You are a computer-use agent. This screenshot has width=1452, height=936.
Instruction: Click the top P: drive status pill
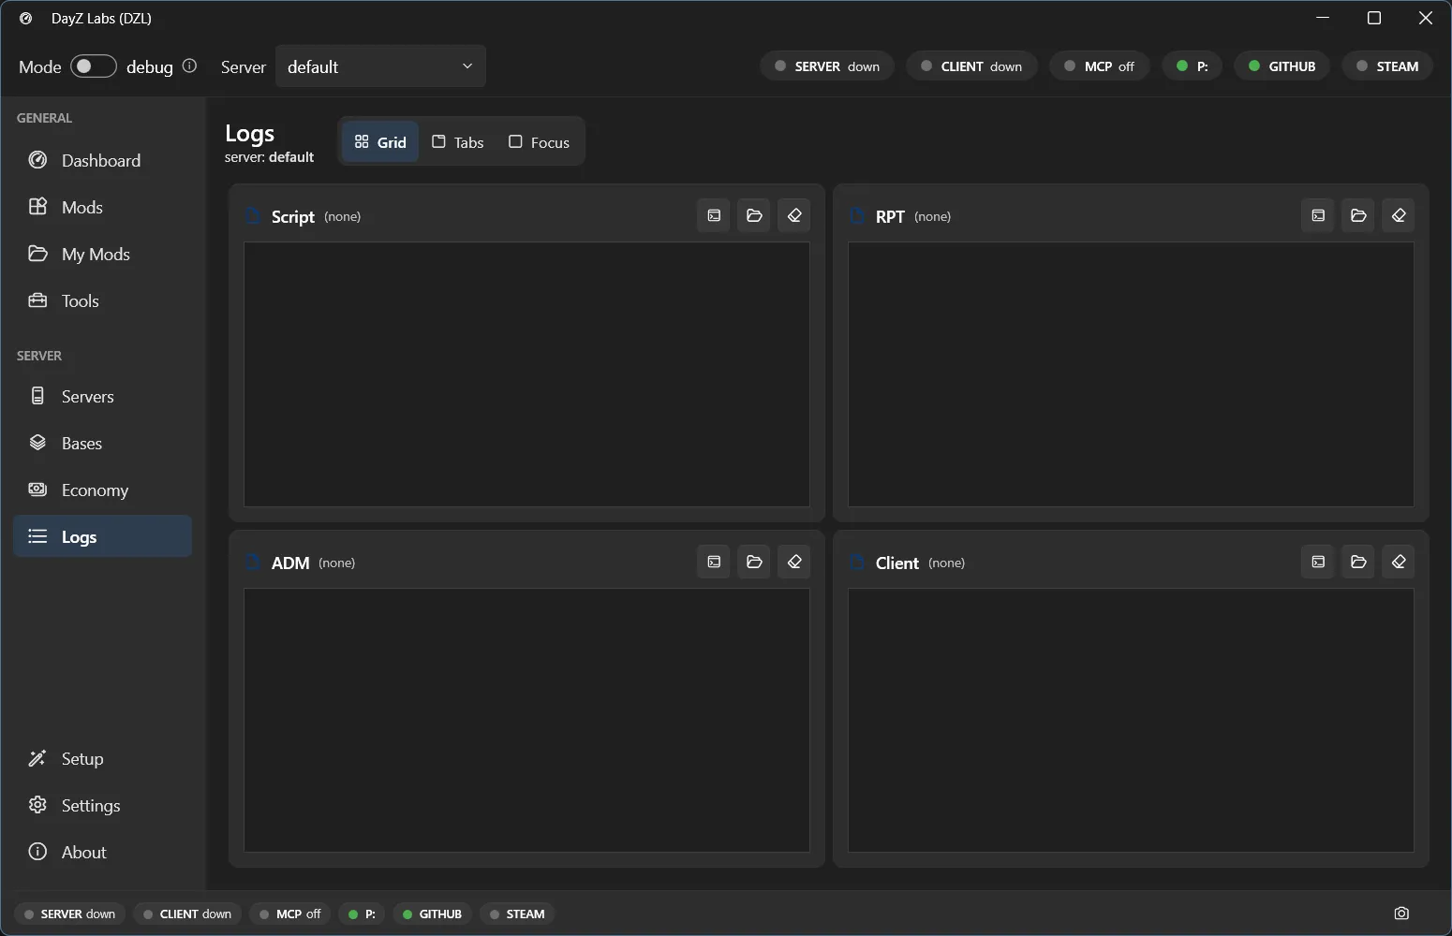pos(1193,66)
